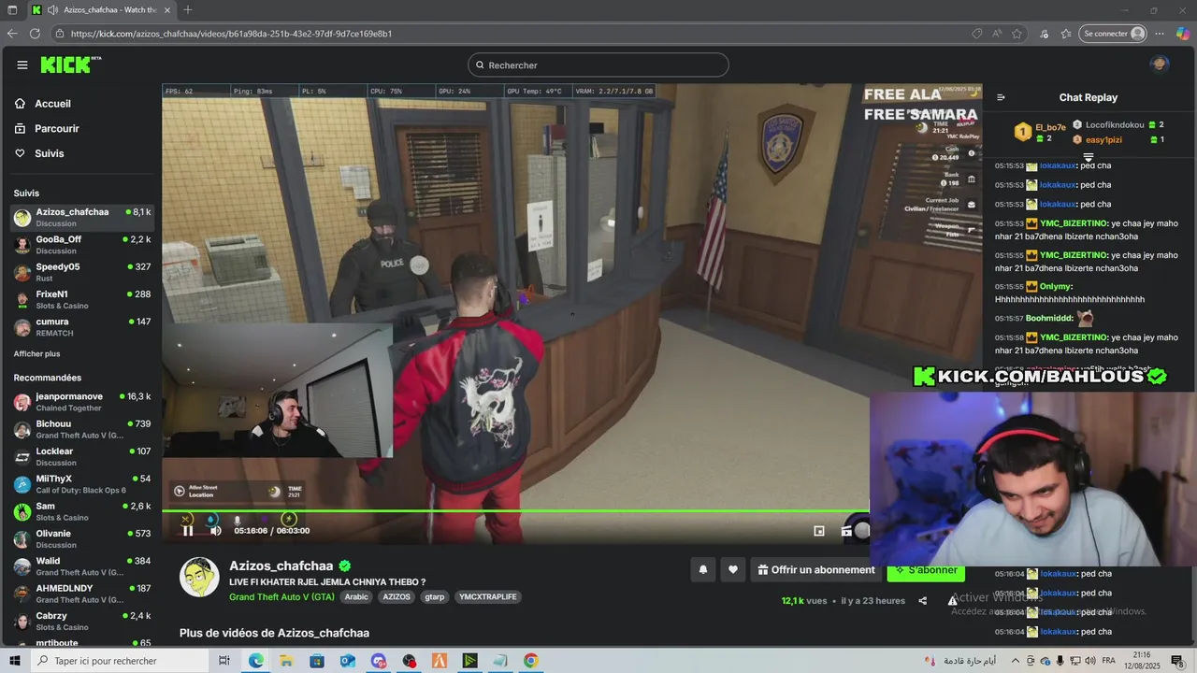Click the Offrir un abonnement button

click(815, 569)
